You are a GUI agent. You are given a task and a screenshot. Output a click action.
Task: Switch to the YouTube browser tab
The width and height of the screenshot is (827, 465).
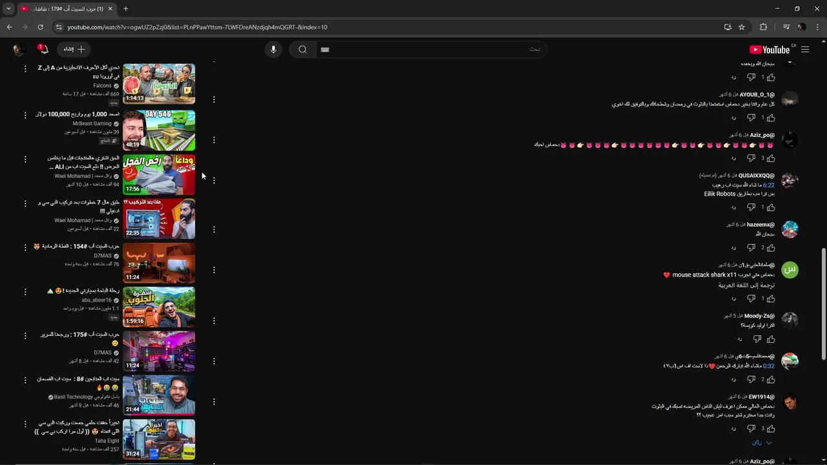pyautogui.click(x=65, y=8)
